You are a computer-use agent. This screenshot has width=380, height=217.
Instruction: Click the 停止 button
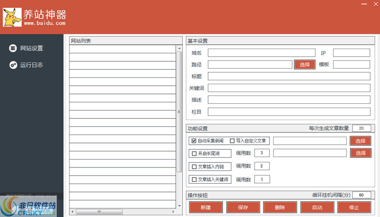354,207
